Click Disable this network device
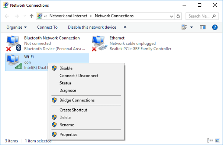This screenshot has width=223, height=145. coord(92,27)
